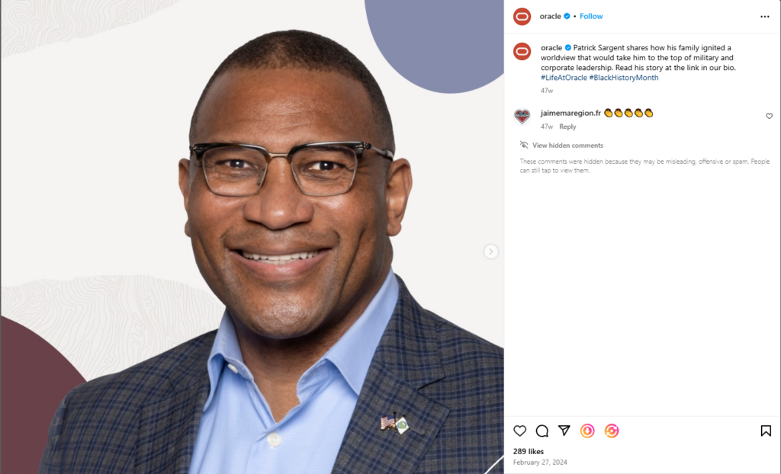View the 289 likes list
Viewport: 781px width, 474px height.
(x=528, y=452)
